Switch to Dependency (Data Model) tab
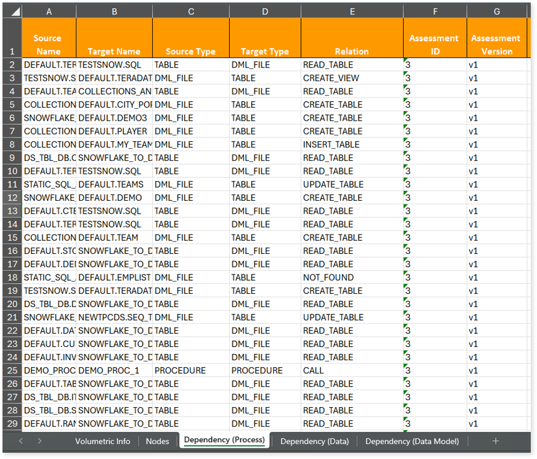Screen dimensions: 537x459 tap(412, 441)
